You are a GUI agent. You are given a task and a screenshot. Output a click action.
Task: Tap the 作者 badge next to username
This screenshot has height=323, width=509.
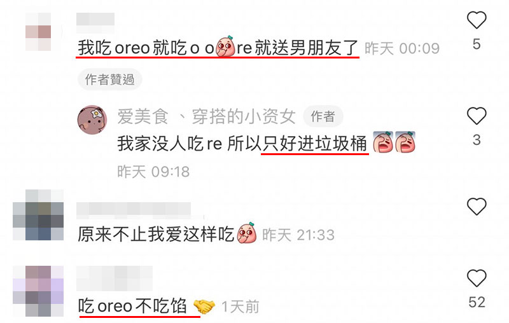[x=323, y=116]
